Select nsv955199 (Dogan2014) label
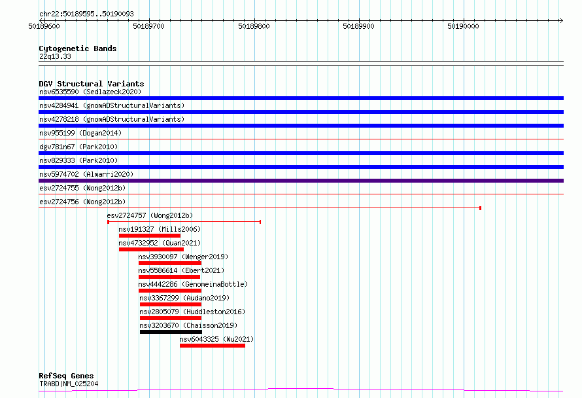 [80, 133]
